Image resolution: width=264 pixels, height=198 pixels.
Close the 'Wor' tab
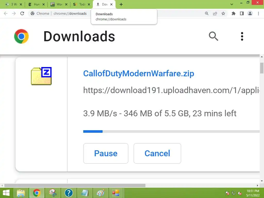point(66,4)
